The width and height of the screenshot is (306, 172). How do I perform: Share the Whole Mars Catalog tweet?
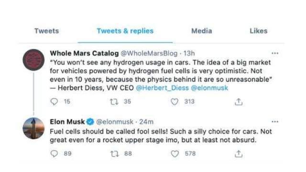239,102
